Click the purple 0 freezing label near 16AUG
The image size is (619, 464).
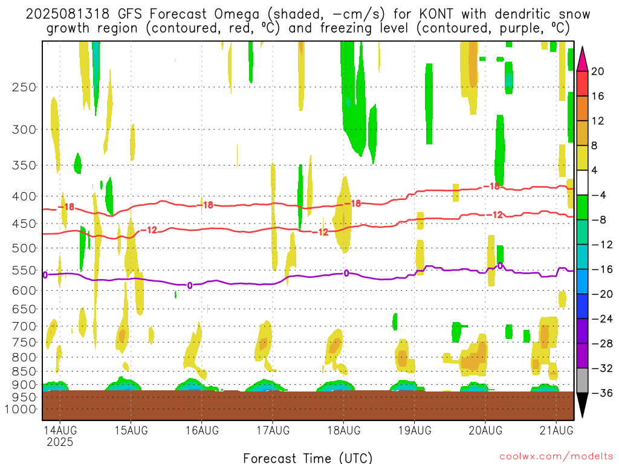click(x=190, y=285)
